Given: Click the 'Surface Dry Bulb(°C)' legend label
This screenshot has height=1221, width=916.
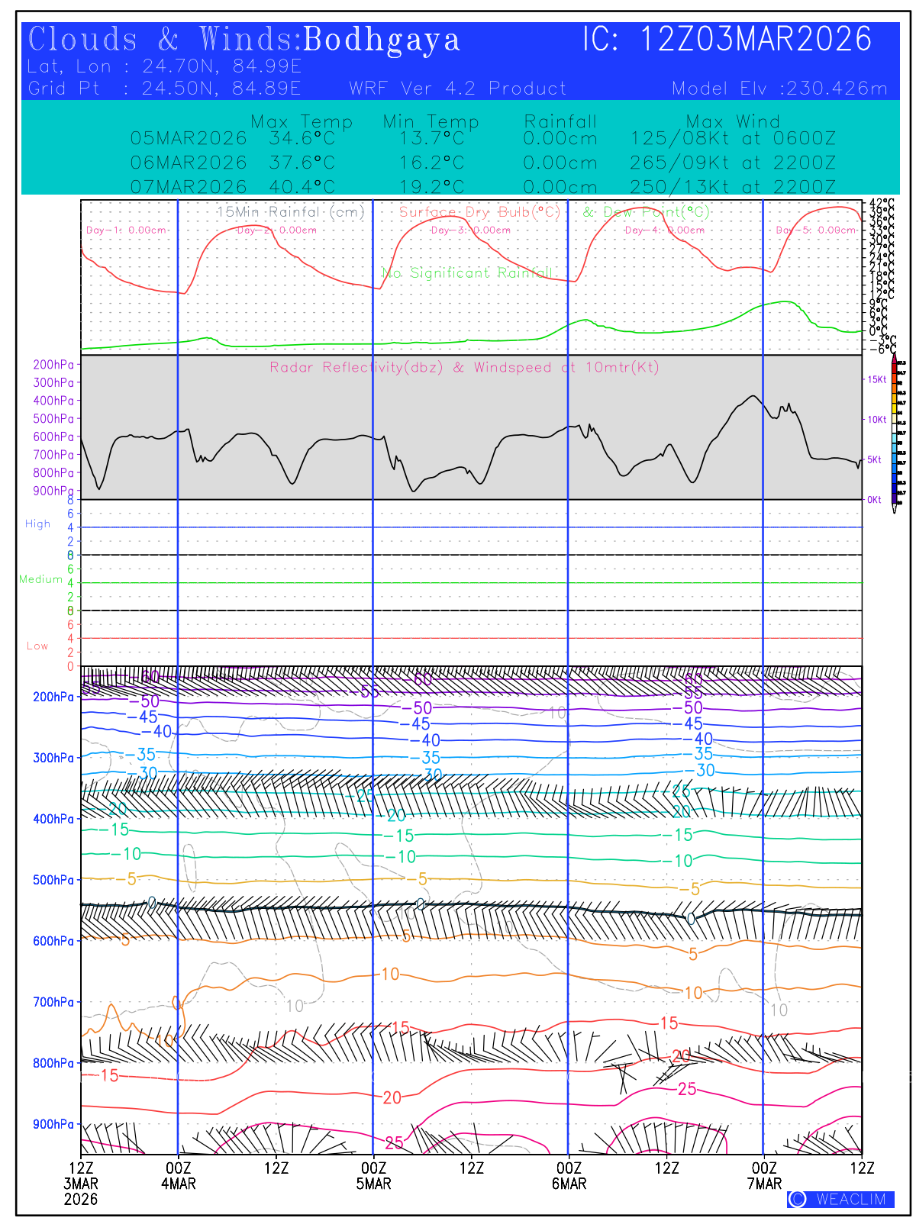Looking at the screenshot, I should coord(479,211).
